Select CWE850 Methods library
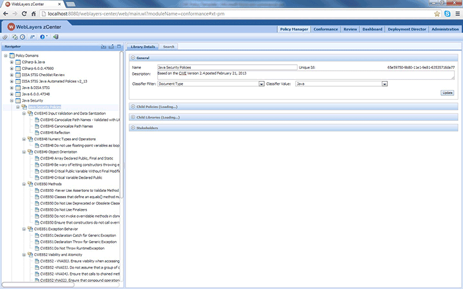The image size is (463, 289). coord(47,184)
